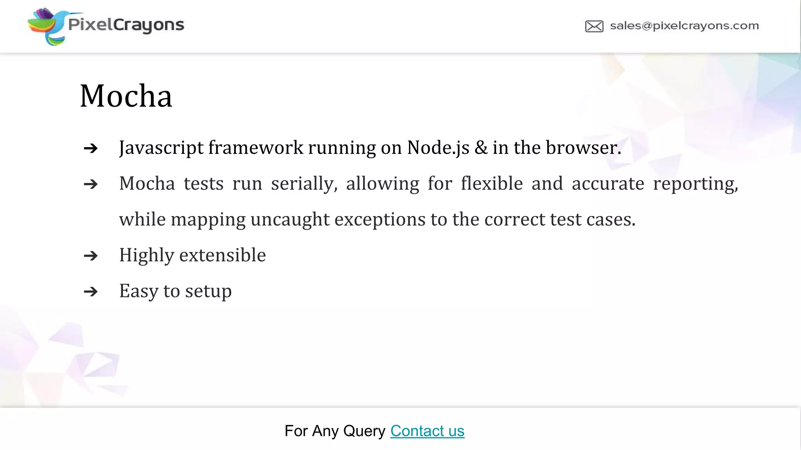Click the Javascript framework running on Node.js line
801x450 pixels.
pos(370,148)
